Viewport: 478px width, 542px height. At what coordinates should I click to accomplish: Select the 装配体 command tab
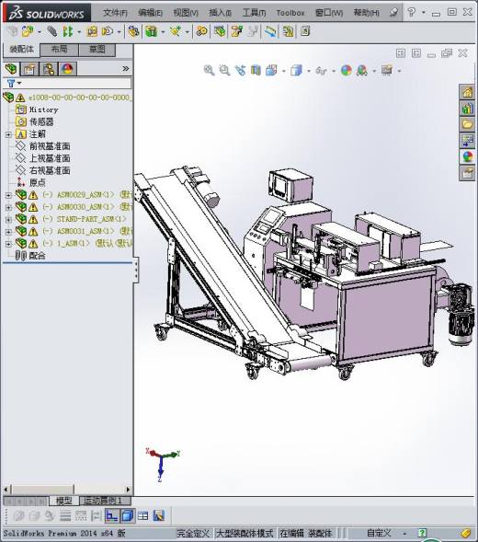(x=21, y=49)
